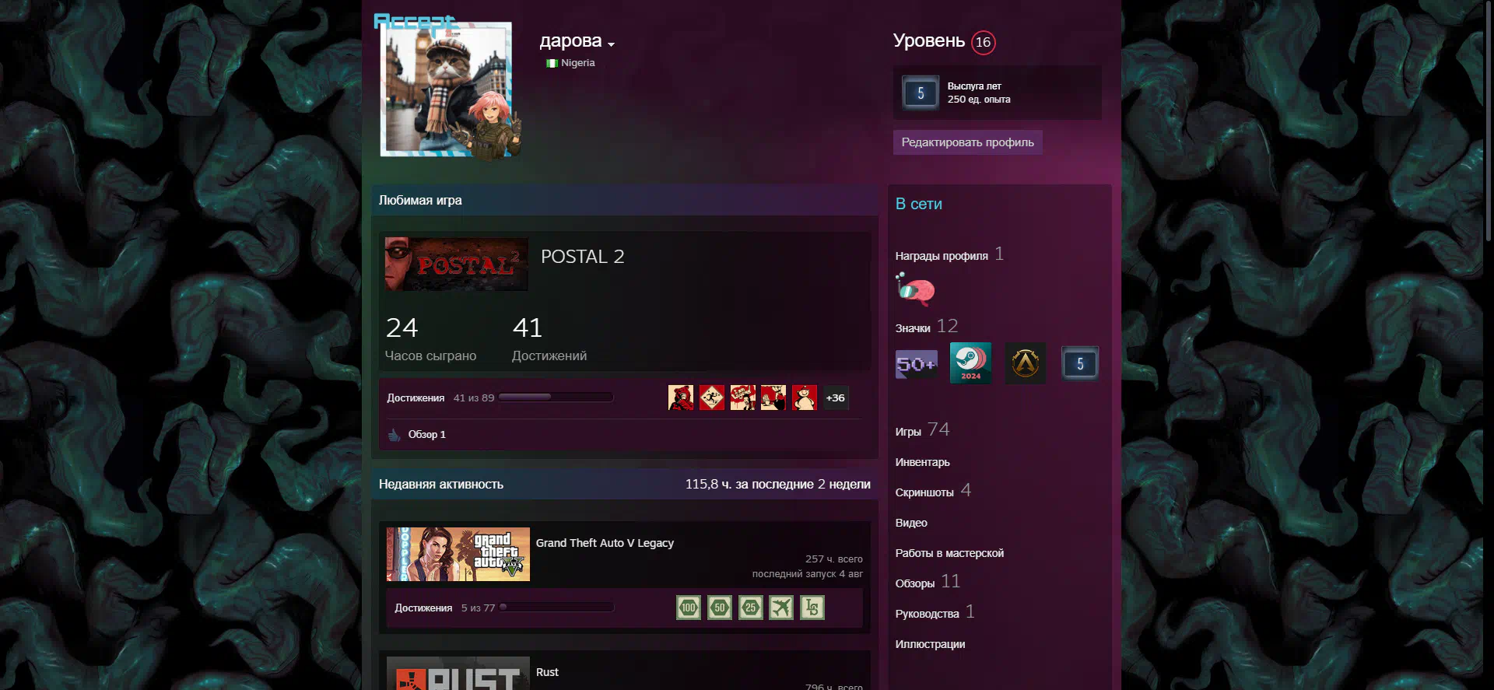This screenshot has width=1494, height=690.
Task: Open the Rust game title
Action: pos(547,672)
